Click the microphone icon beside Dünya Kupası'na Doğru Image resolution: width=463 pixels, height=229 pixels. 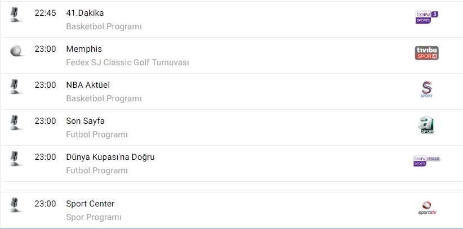click(x=15, y=158)
